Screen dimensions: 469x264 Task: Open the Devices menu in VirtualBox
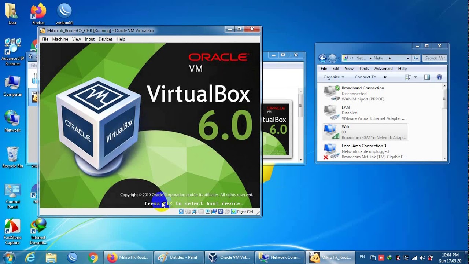click(106, 39)
